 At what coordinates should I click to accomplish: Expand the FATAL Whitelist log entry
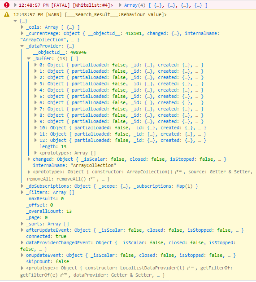point(15,5)
